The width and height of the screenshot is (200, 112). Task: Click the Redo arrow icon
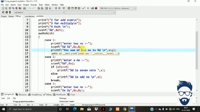pos(33,8)
